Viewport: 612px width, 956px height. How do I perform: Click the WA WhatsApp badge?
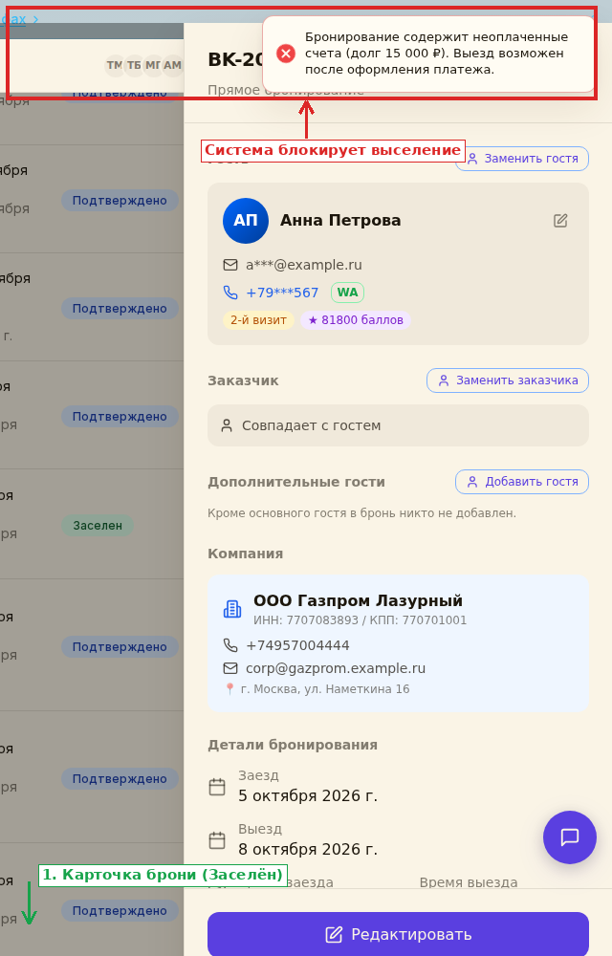pyautogui.click(x=347, y=293)
